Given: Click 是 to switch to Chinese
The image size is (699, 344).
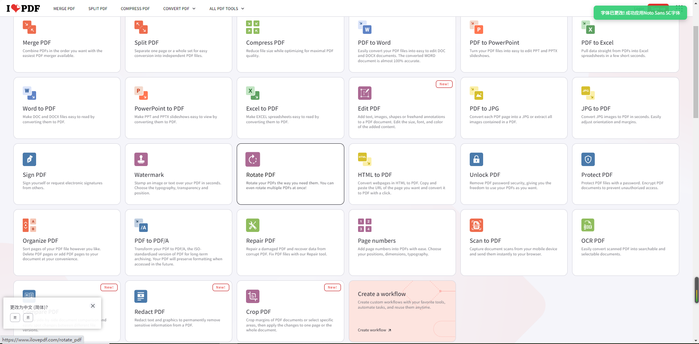Looking at the screenshot, I should coord(15,318).
